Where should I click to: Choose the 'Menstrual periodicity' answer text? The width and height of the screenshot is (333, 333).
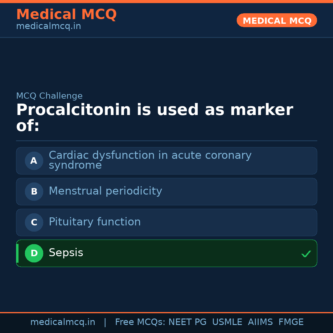(x=105, y=191)
